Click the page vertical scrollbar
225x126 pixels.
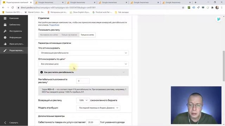(x=224, y=66)
